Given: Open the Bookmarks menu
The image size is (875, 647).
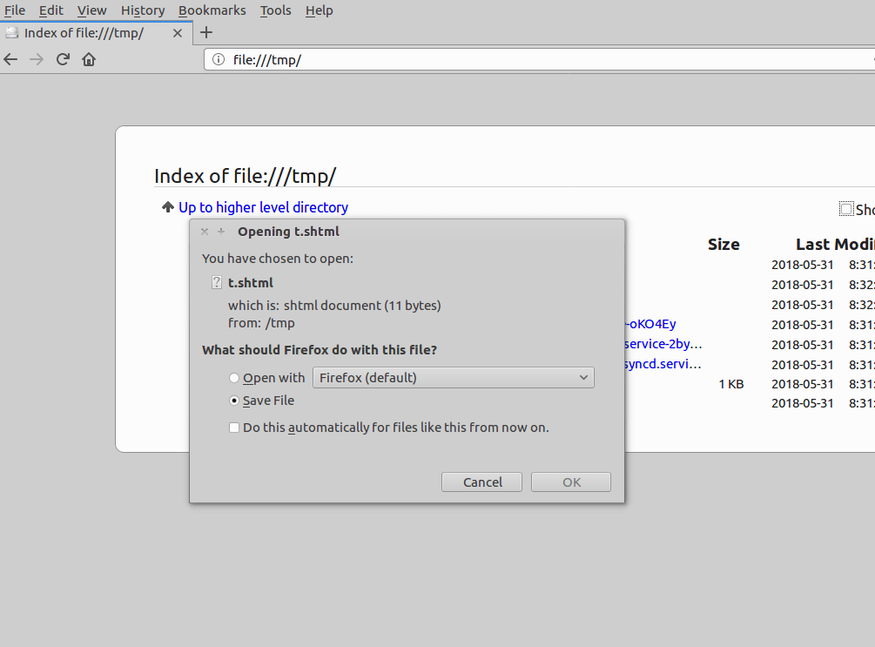Looking at the screenshot, I should coord(212,10).
